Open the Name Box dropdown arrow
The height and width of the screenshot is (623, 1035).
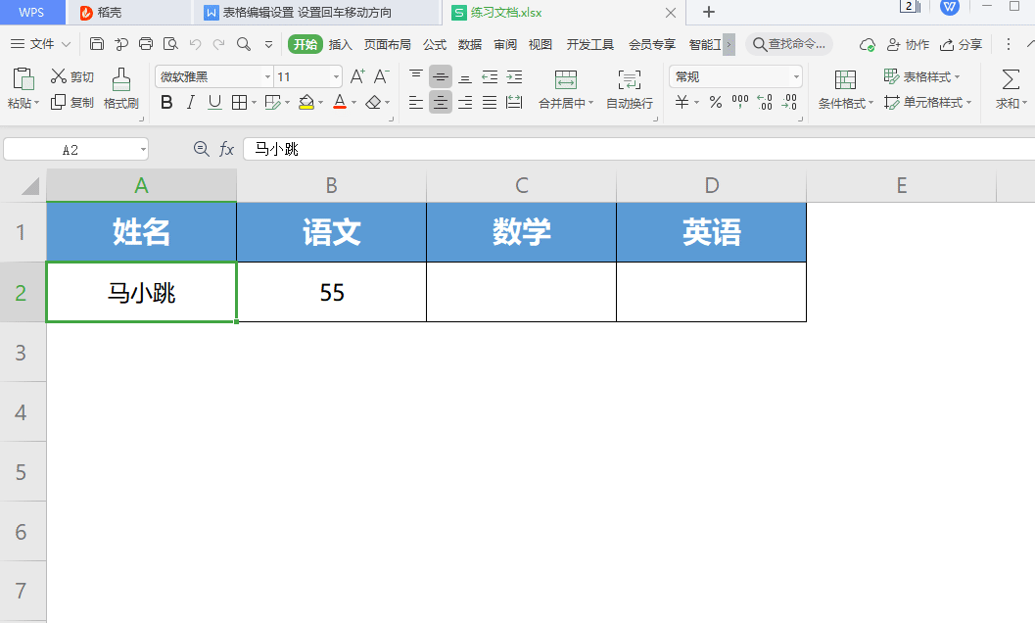pyautogui.click(x=143, y=150)
